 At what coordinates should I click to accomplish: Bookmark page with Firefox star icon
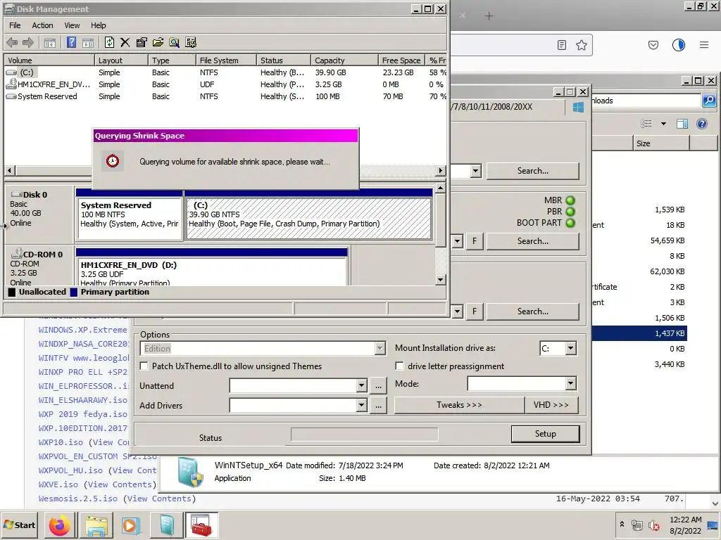pyautogui.click(x=581, y=45)
